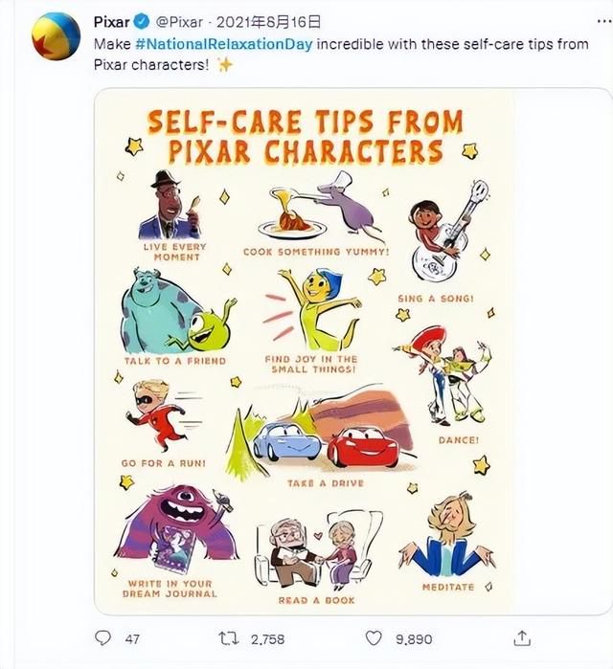Click the Take a Drive cars illustration

[x=322, y=433]
